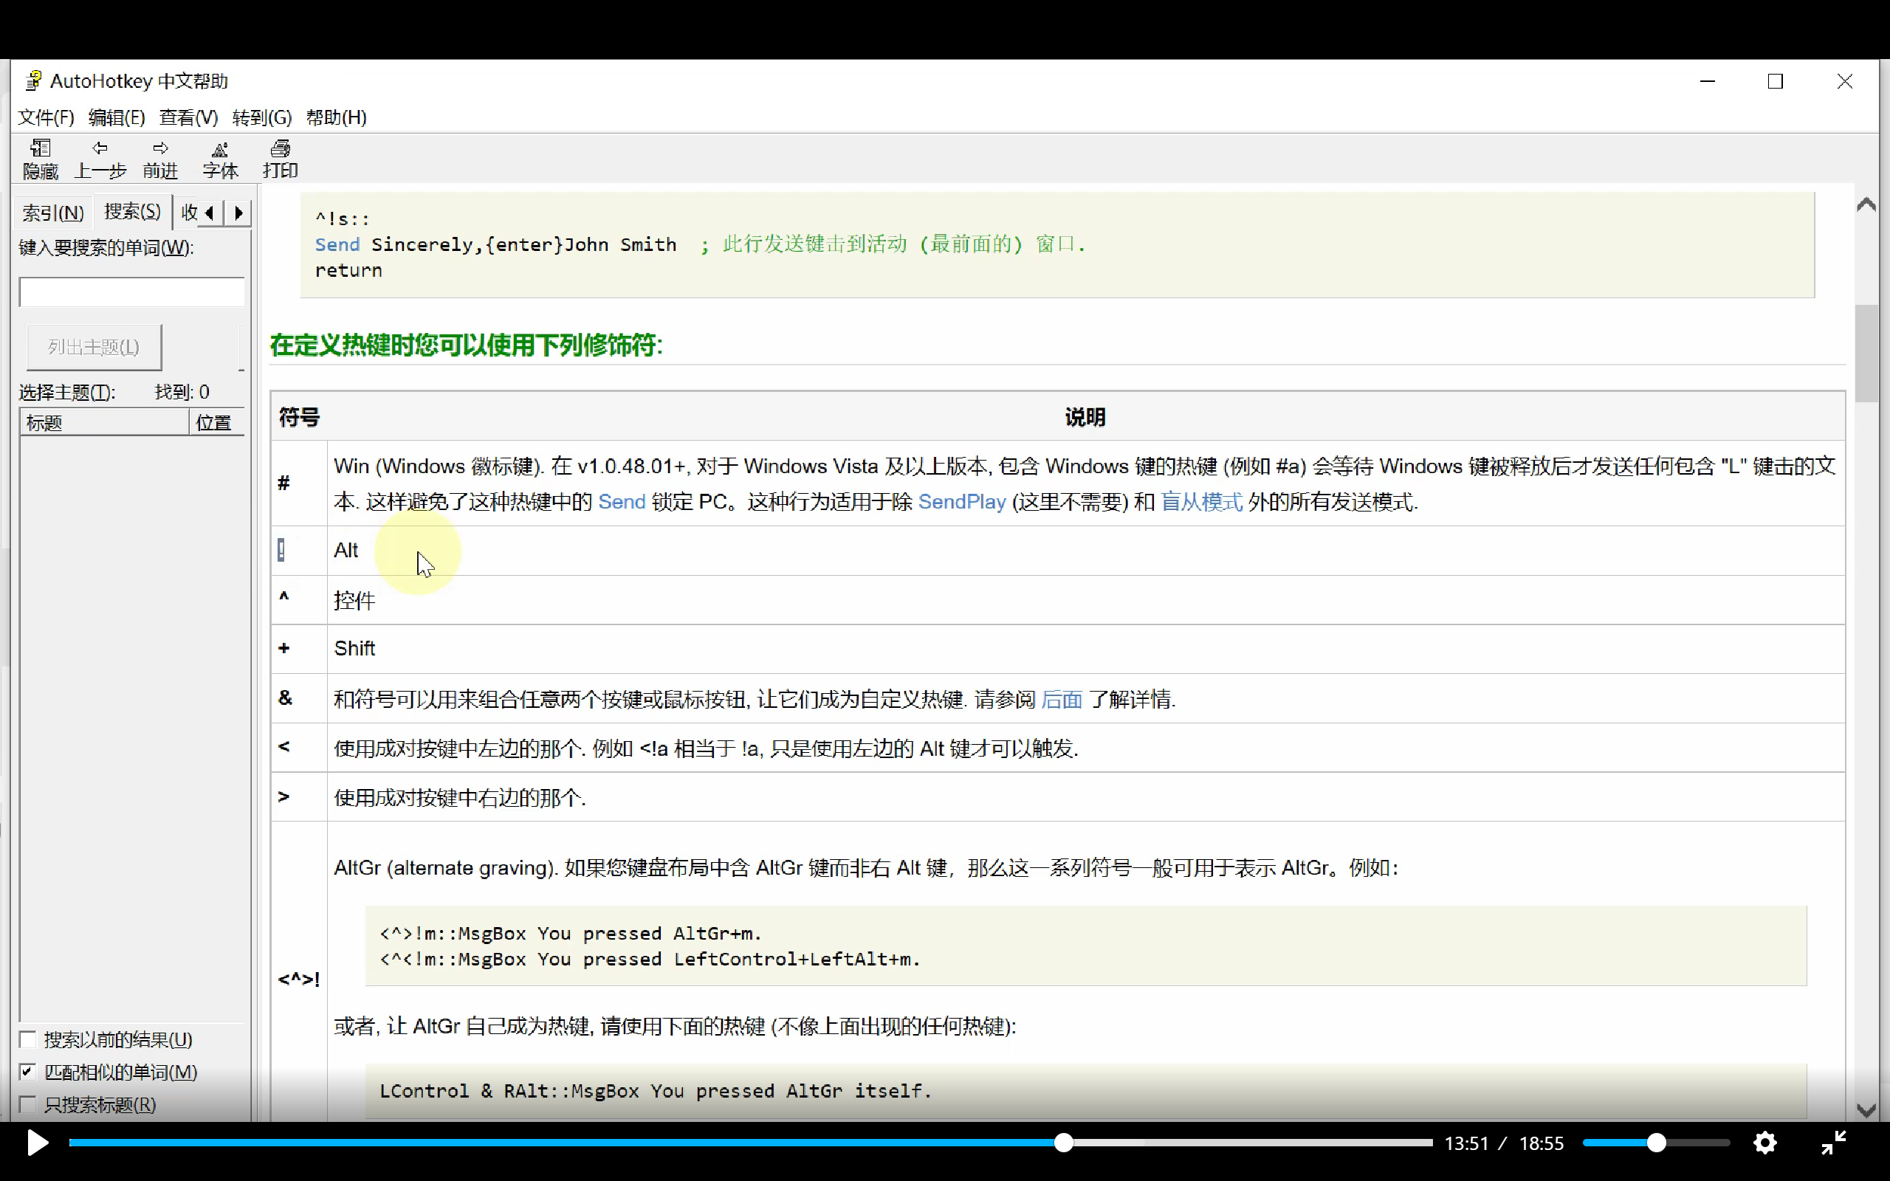
Task: Click the 列出主题(L) button
Action: 94,347
